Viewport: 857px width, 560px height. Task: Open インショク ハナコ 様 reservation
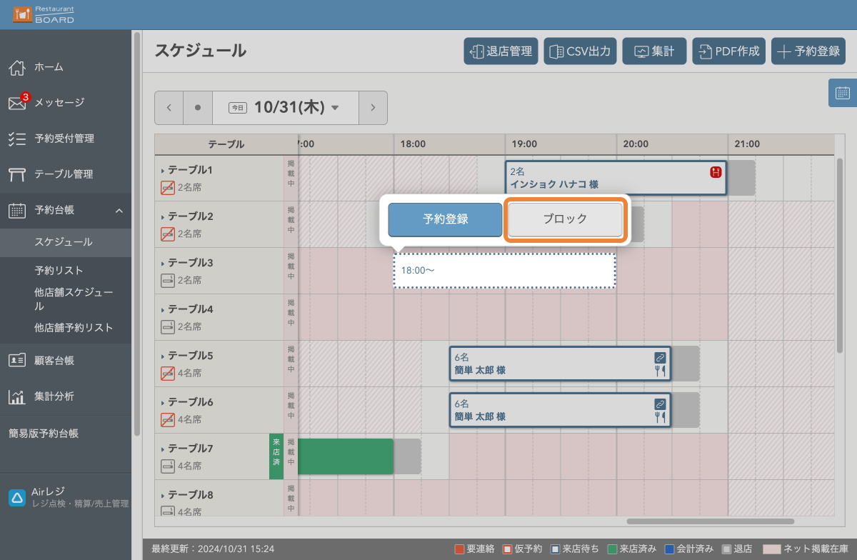pos(616,178)
